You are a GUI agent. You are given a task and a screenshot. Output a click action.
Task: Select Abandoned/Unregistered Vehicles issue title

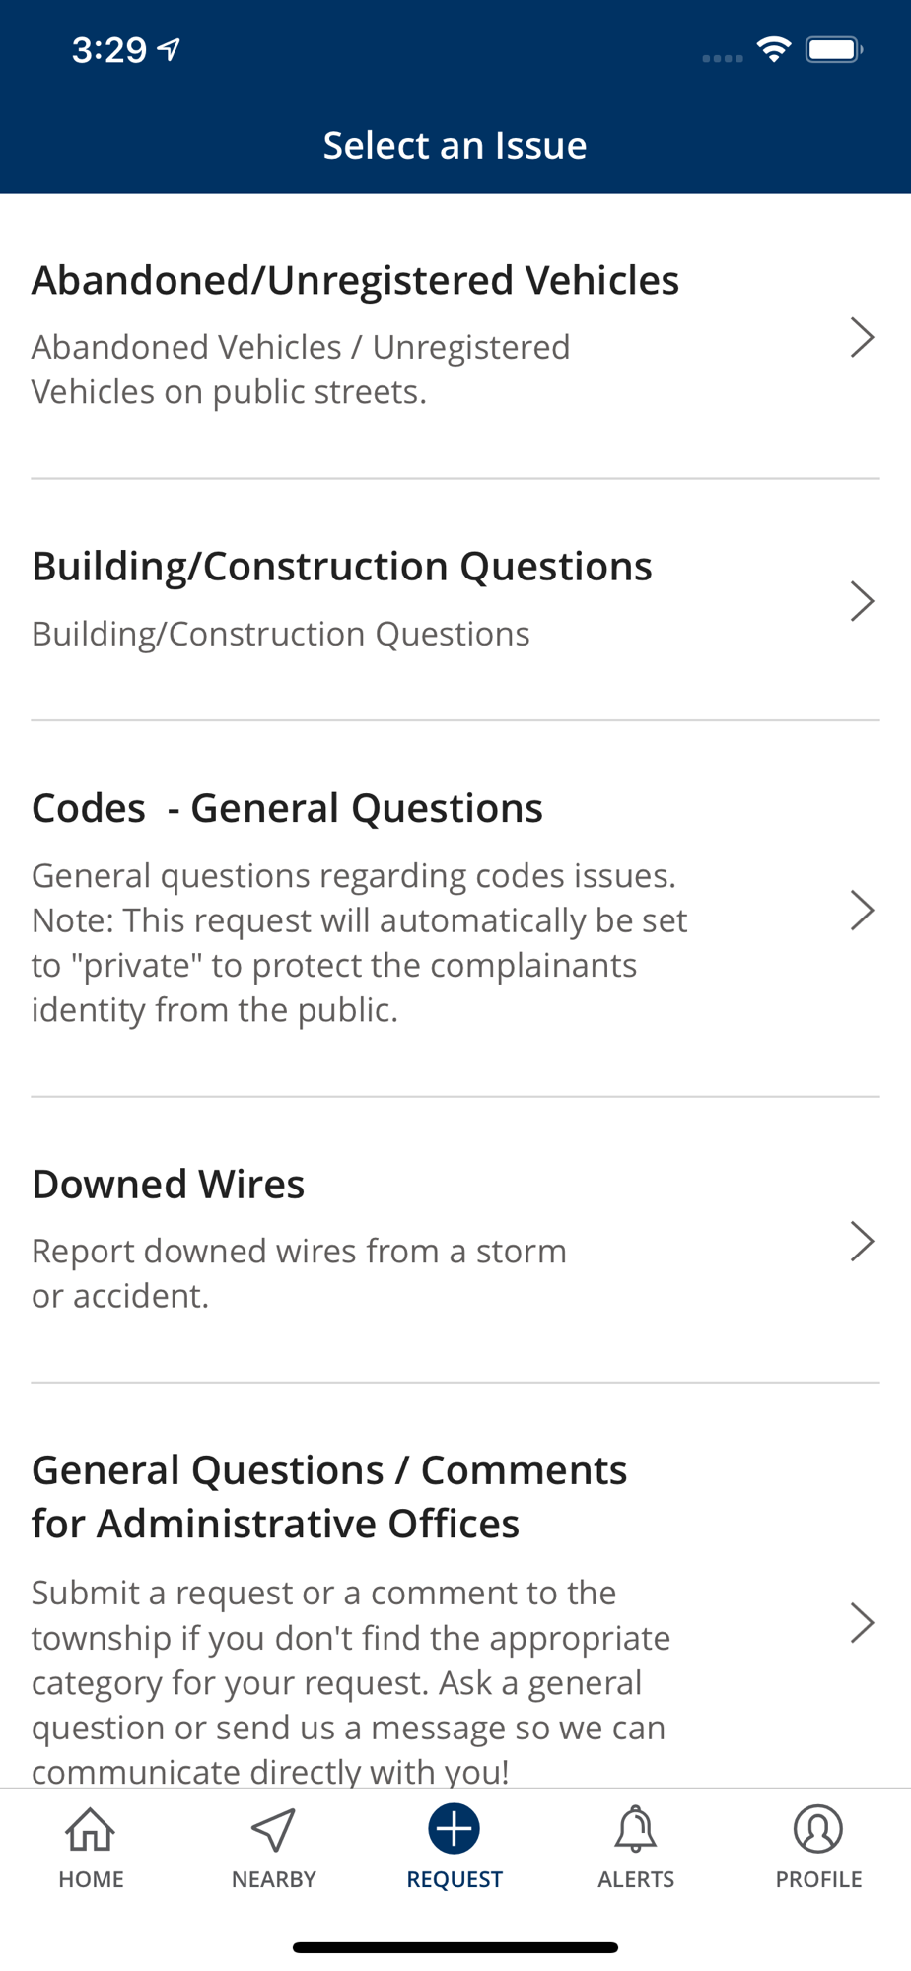[355, 280]
